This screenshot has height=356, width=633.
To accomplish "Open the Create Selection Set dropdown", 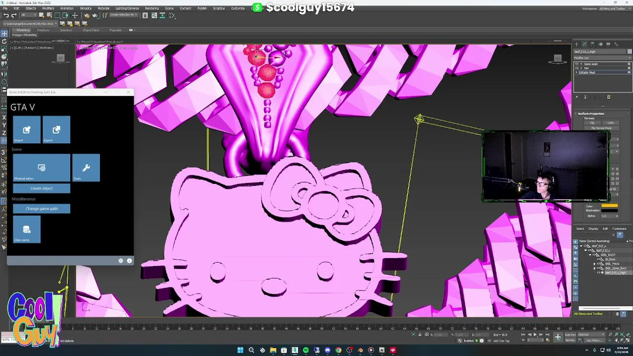I will (124, 15).
